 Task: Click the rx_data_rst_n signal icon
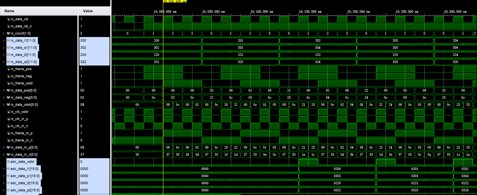[8, 26]
